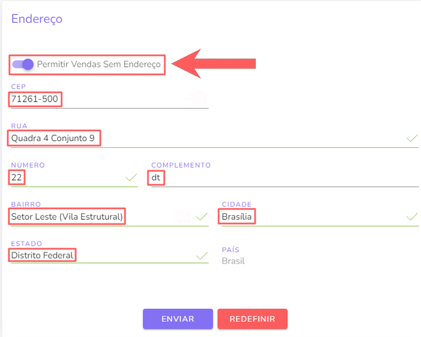Click the green checkmark in the Cidade field
421x337 pixels.
point(412,217)
